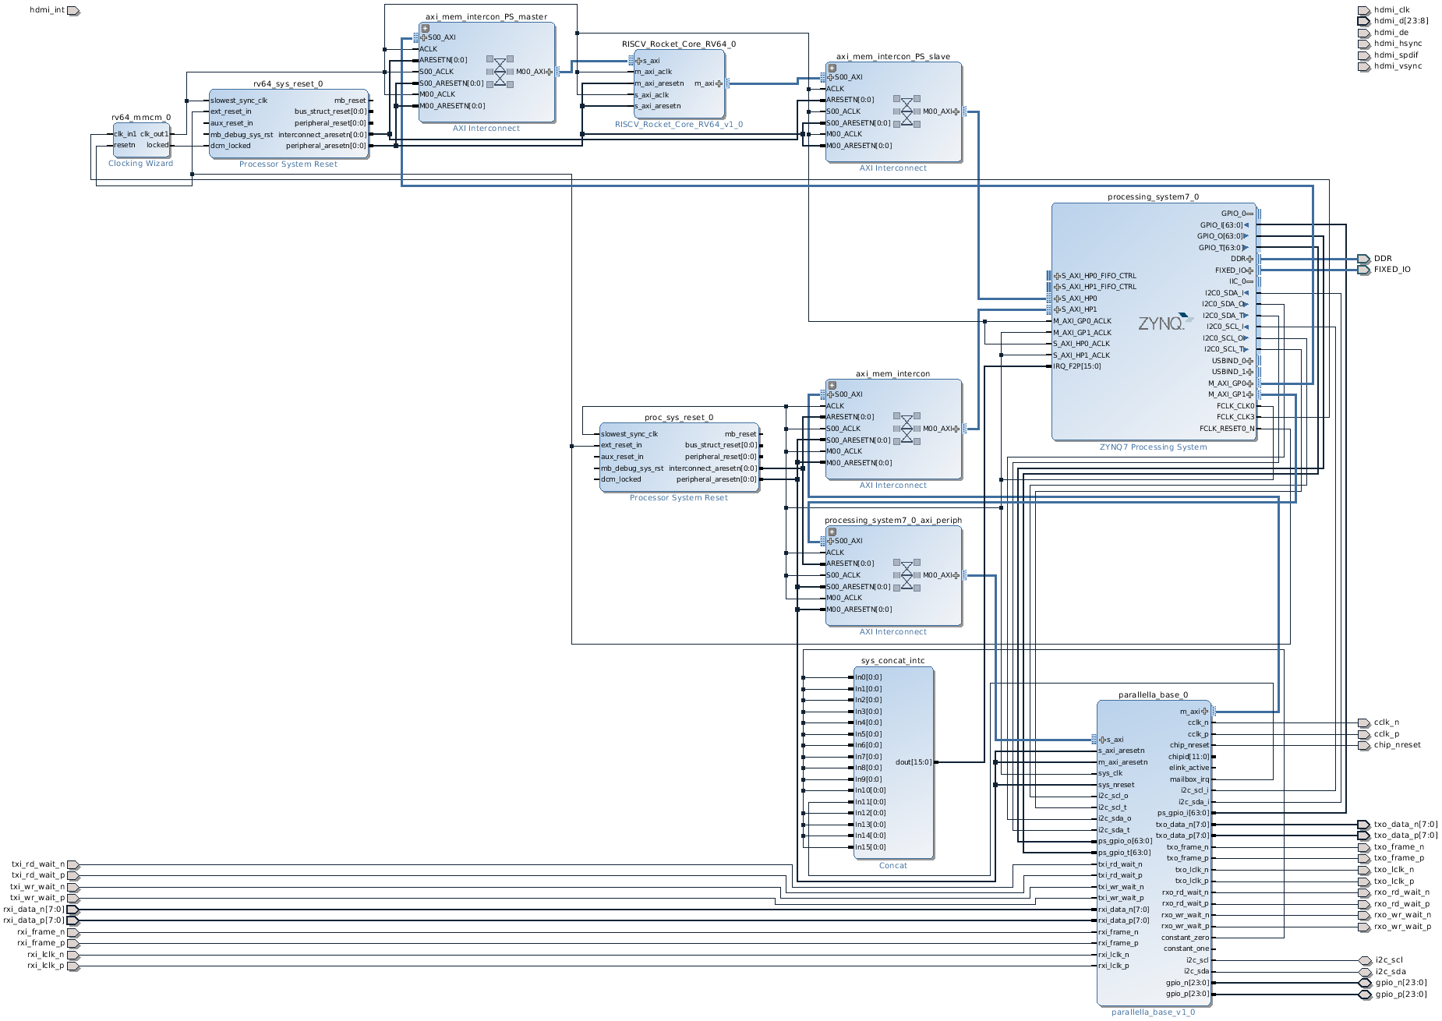Expand S00_AXI interface on axi_mem_intercon_PS_master
This screenshot has width=1442, height=1021.
point(424,37)
